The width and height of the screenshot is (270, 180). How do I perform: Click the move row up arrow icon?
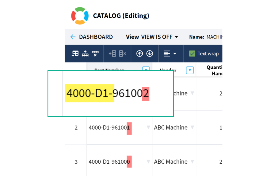click(x=139, y=54)
